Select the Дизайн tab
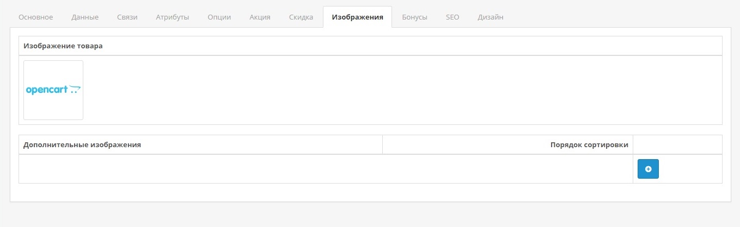 coord(490,17)
